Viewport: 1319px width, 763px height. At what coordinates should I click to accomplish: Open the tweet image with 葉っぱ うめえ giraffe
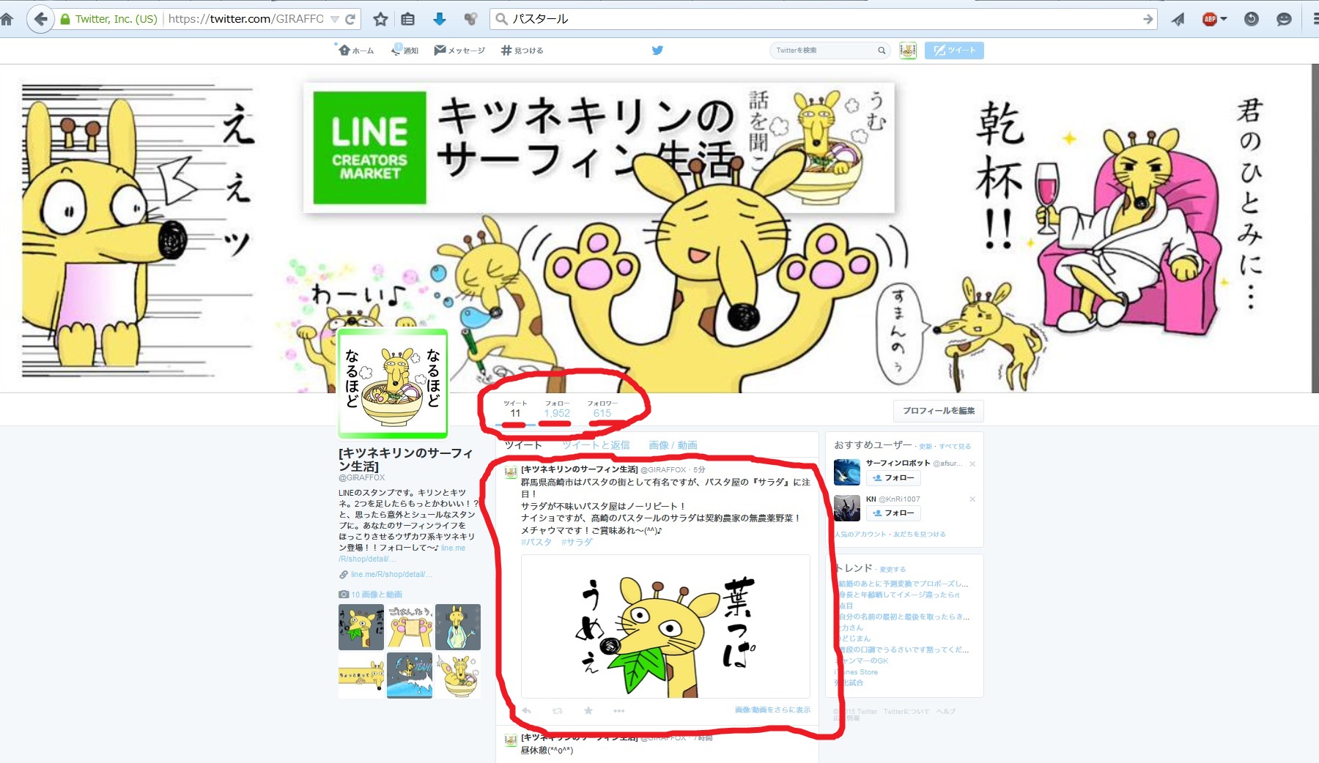coord(665,626)
